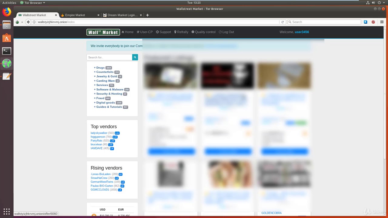388x218 pixels.
Task: Click Log Out in the navigation bar
Action: click(226, 32)
